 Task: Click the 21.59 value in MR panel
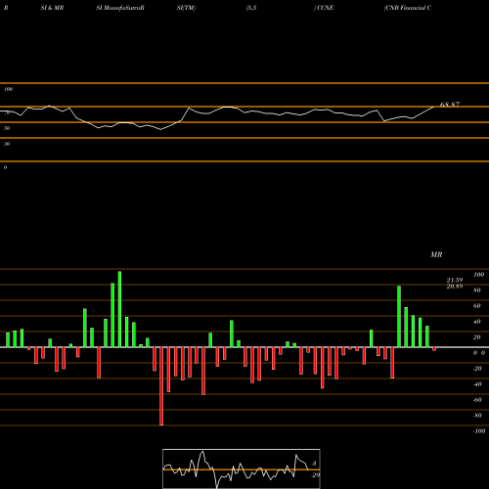455,280
